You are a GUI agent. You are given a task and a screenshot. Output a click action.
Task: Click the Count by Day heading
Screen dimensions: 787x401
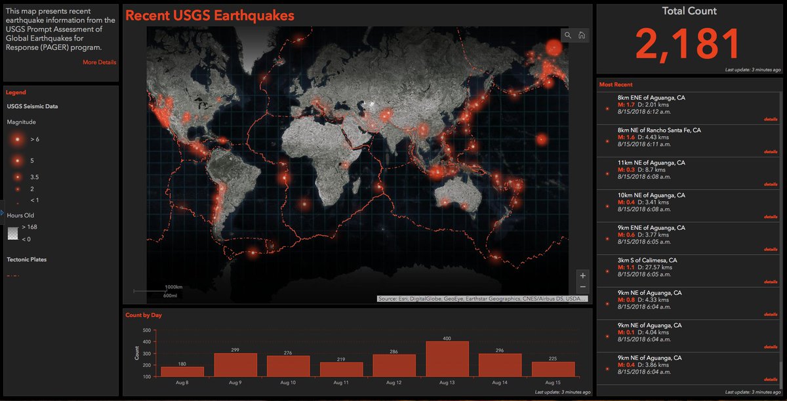pyautogui.click(x=144, y=315)
